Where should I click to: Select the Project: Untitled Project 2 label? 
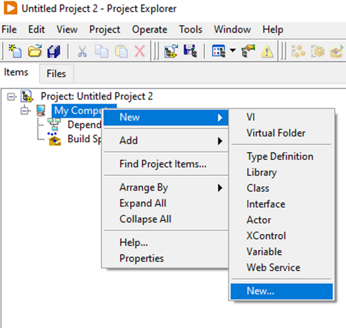[97, 96]
